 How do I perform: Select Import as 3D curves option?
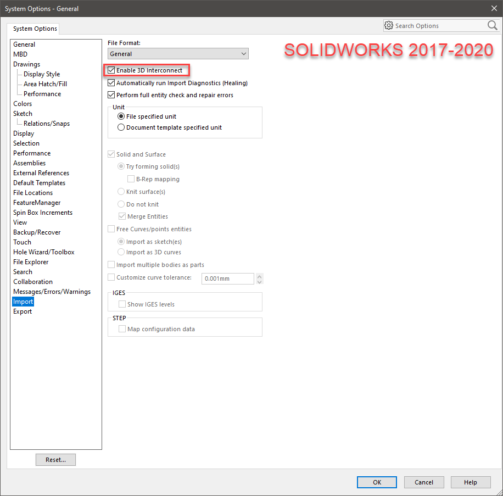121,252
